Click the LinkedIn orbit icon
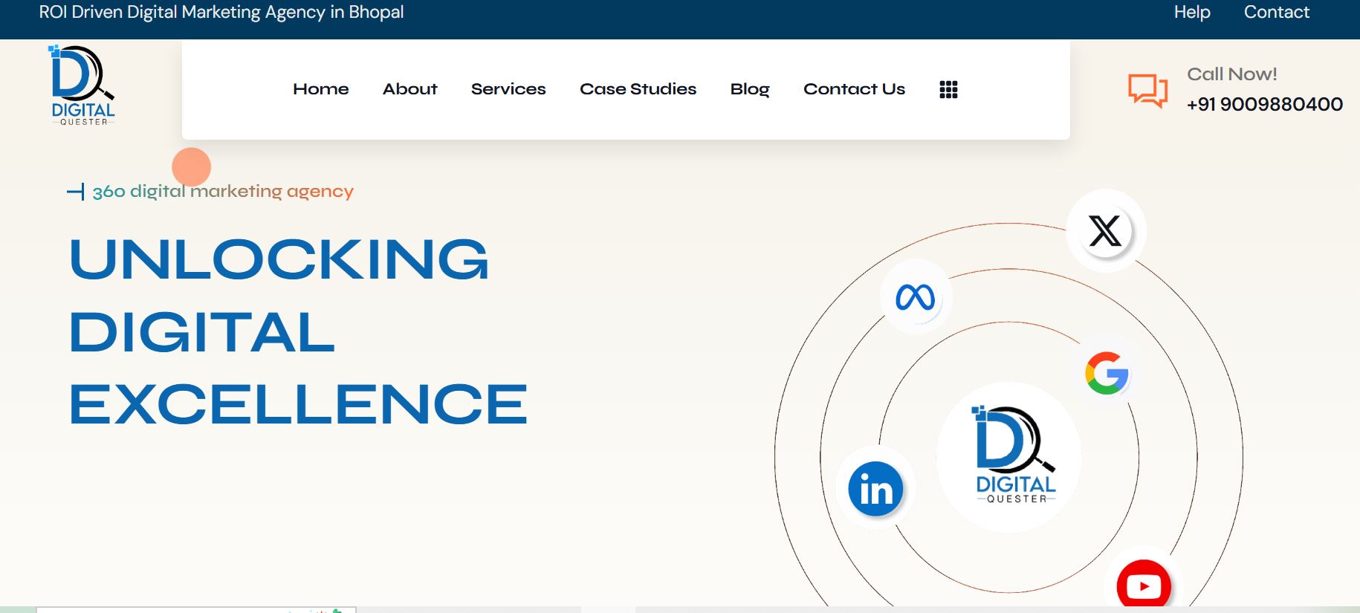The image size is (1360, 613). point(875,489)
